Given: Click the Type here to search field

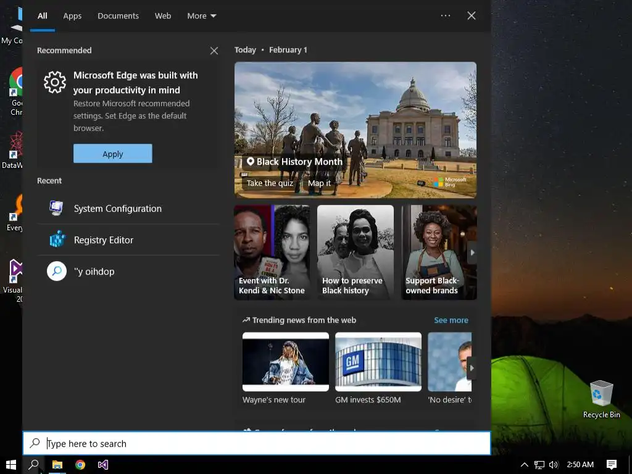Looking at the screenshot, I should (x=257, y=443).
